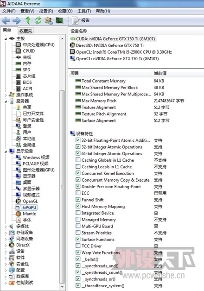Click the green up-level arrow icon
The height and width of the screenshot is (291, 204).
[x=28, y=20]
